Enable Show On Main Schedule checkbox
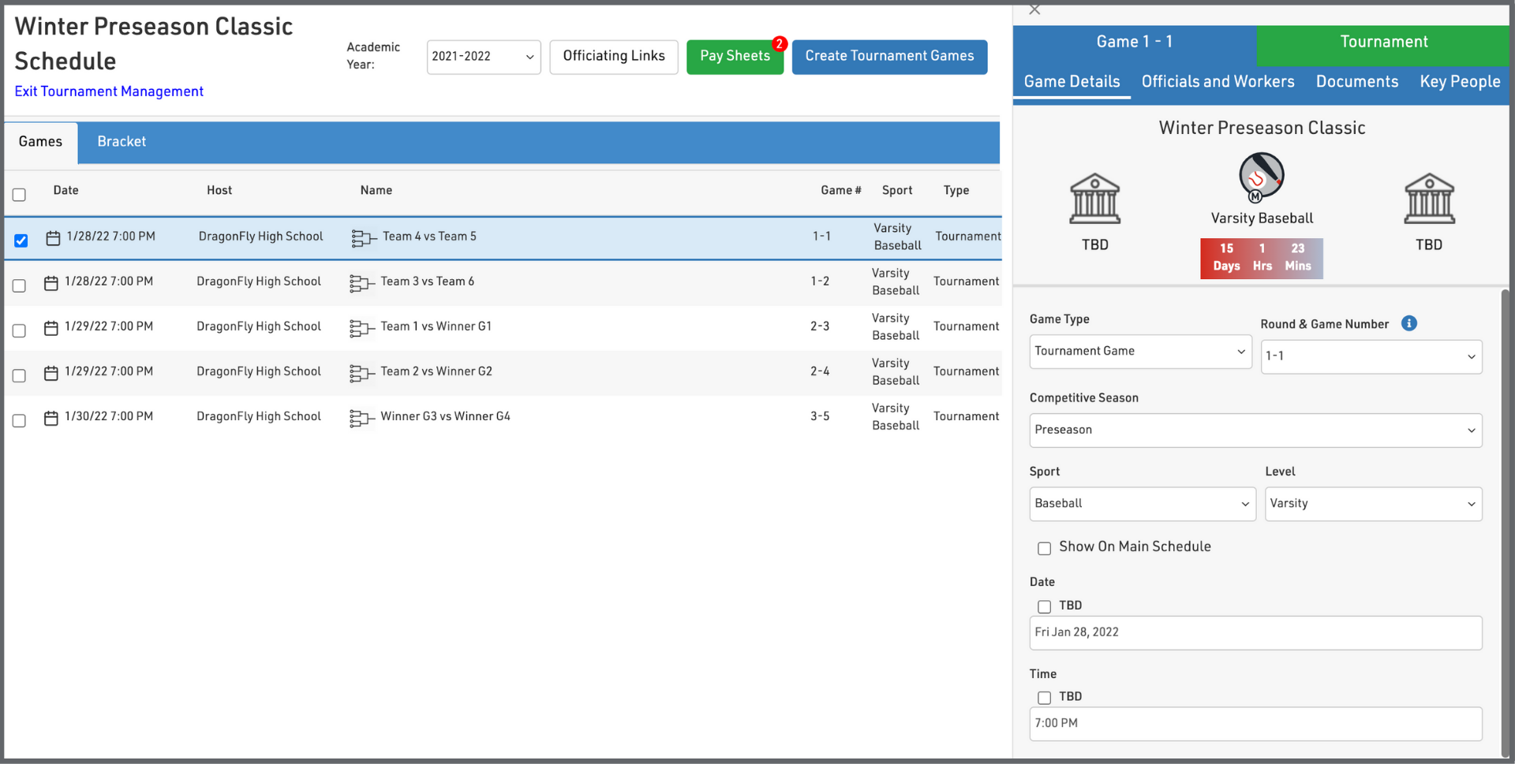Image resolution: width=1515 pixels, height=764 pixels. click(x=1044, y=548)
